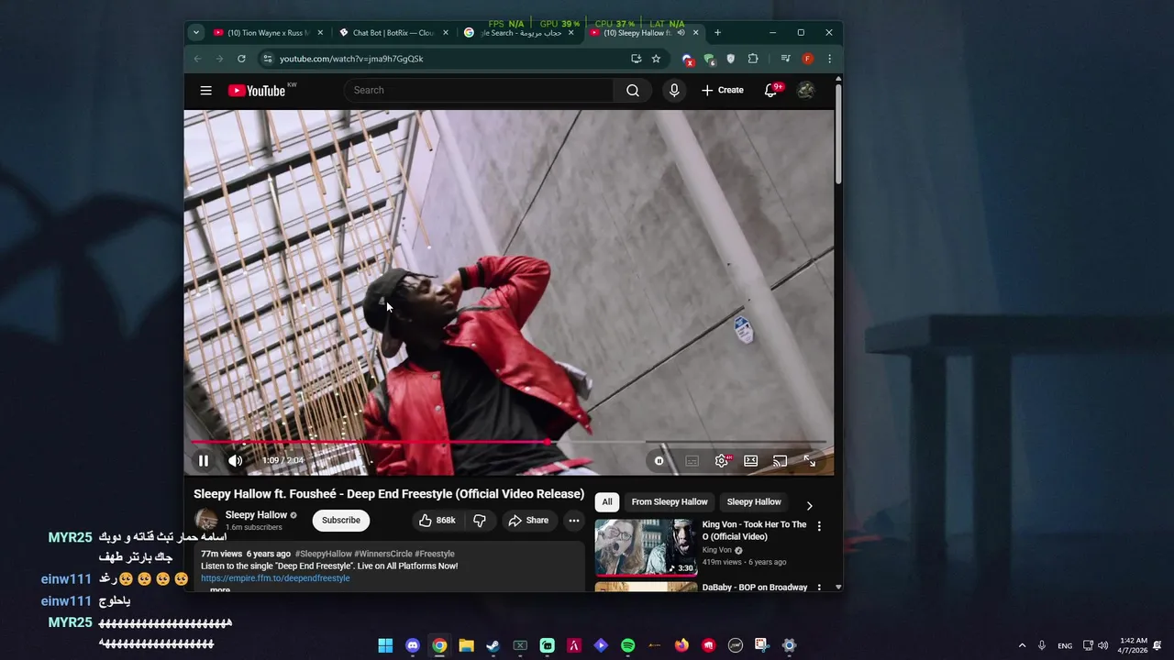
Task: Mute the video volume speaker icon
Action: coord(236,461)
